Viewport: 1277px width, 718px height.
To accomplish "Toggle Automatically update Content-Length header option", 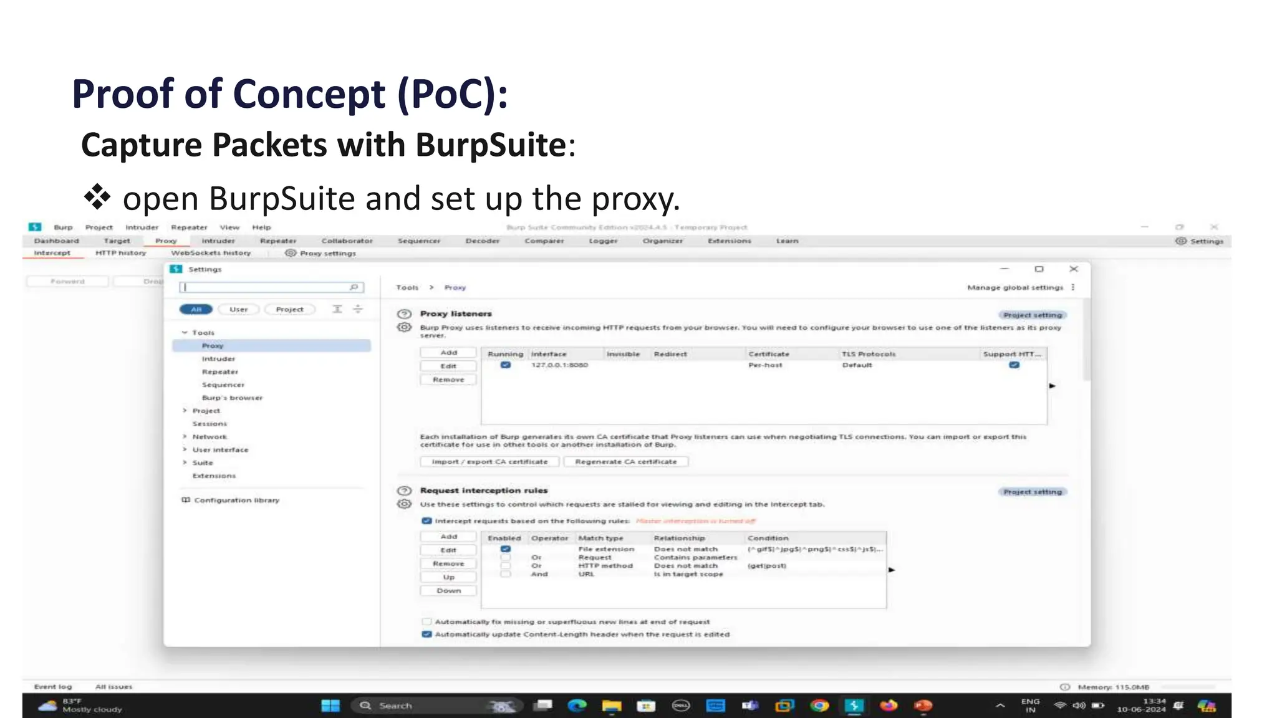I will (427, 634).
